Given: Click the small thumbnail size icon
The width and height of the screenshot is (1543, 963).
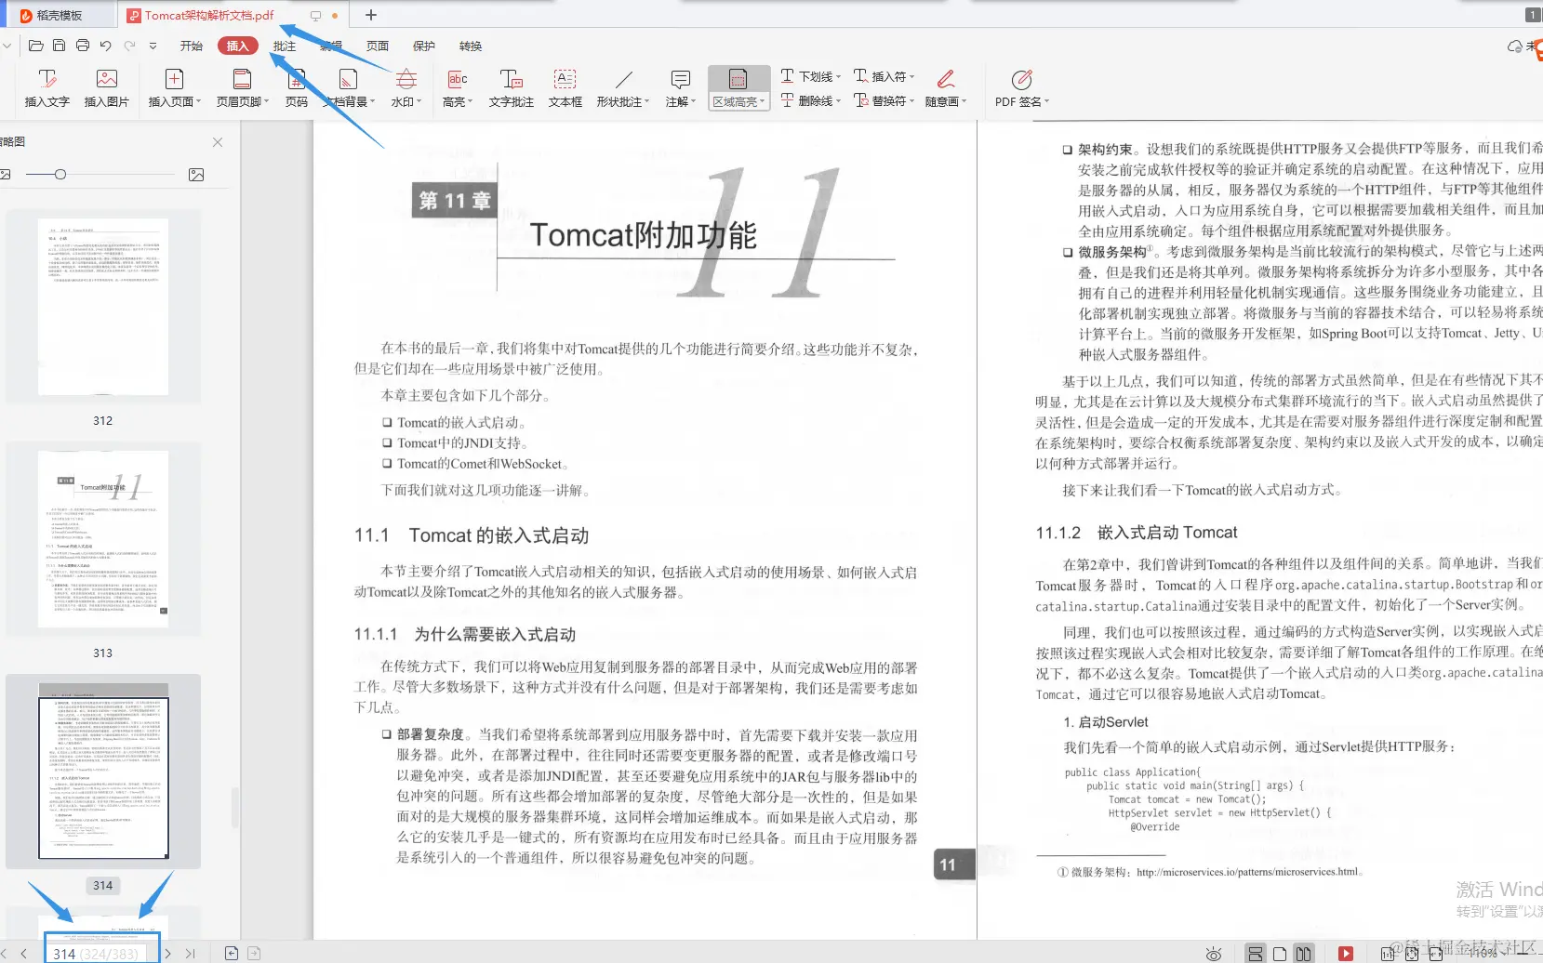Looking at the screenshot, I should (6, 175).
